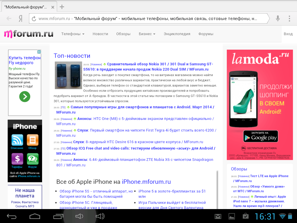Open the picture notification icon
This screenshot has height=223, width=297.
(x=232, y=216)
